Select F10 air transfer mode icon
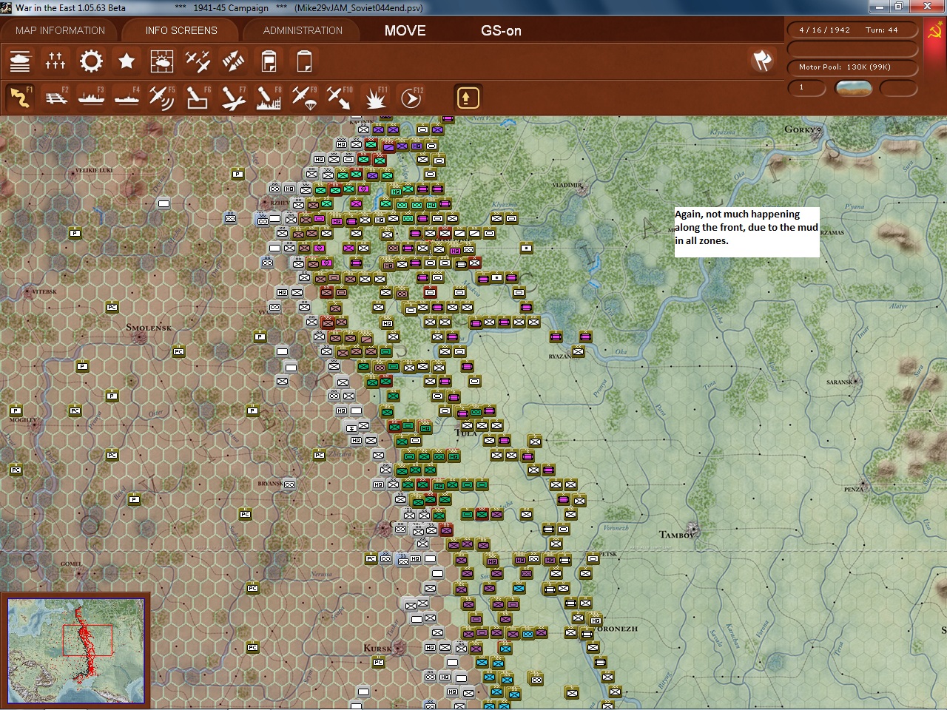 [340, 98]
